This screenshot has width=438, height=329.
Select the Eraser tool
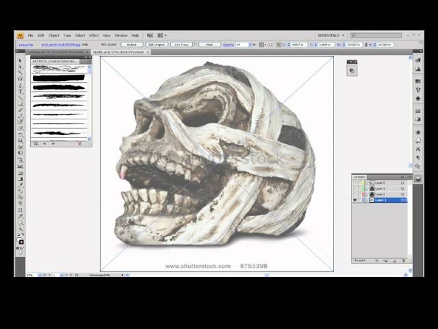pos(20,128)
